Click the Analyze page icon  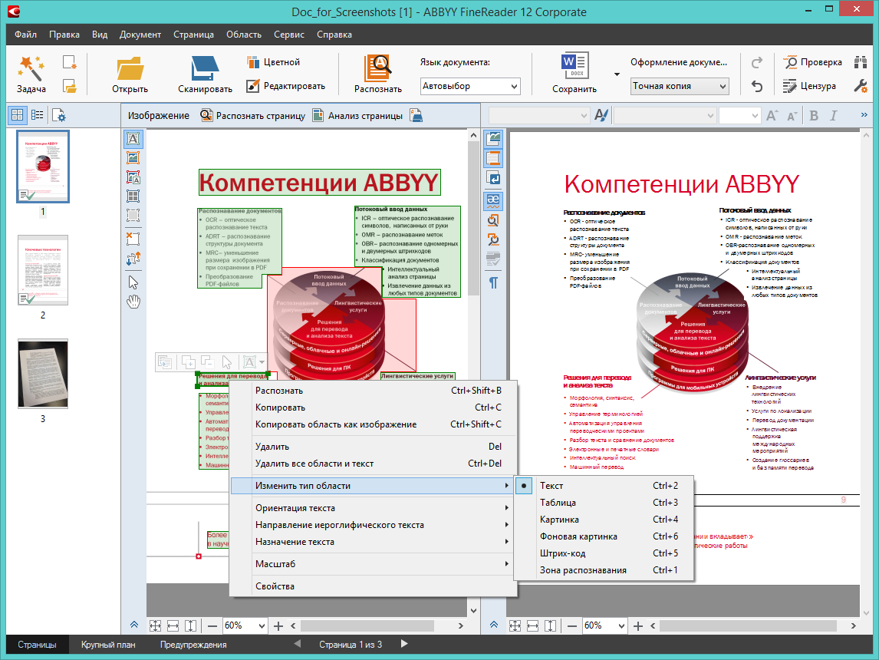click(x=318, y=116)
